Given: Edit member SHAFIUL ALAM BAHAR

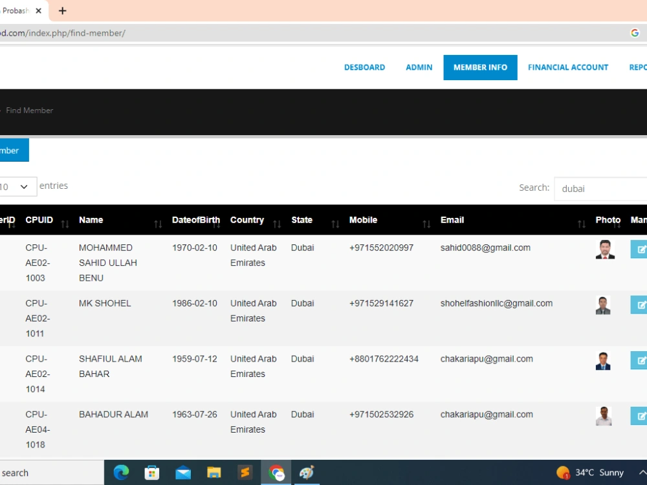Looking at the screenshot, I should pyautogui.click(x=639, y=360).
